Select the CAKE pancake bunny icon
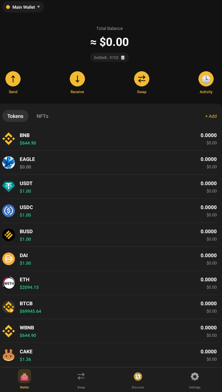This screenshot has height=392, width=222. [x=9, y=355]
